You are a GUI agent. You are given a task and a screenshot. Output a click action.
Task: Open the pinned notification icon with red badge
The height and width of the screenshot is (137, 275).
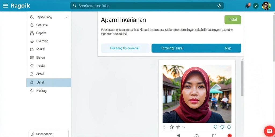(x=248, y=6)
